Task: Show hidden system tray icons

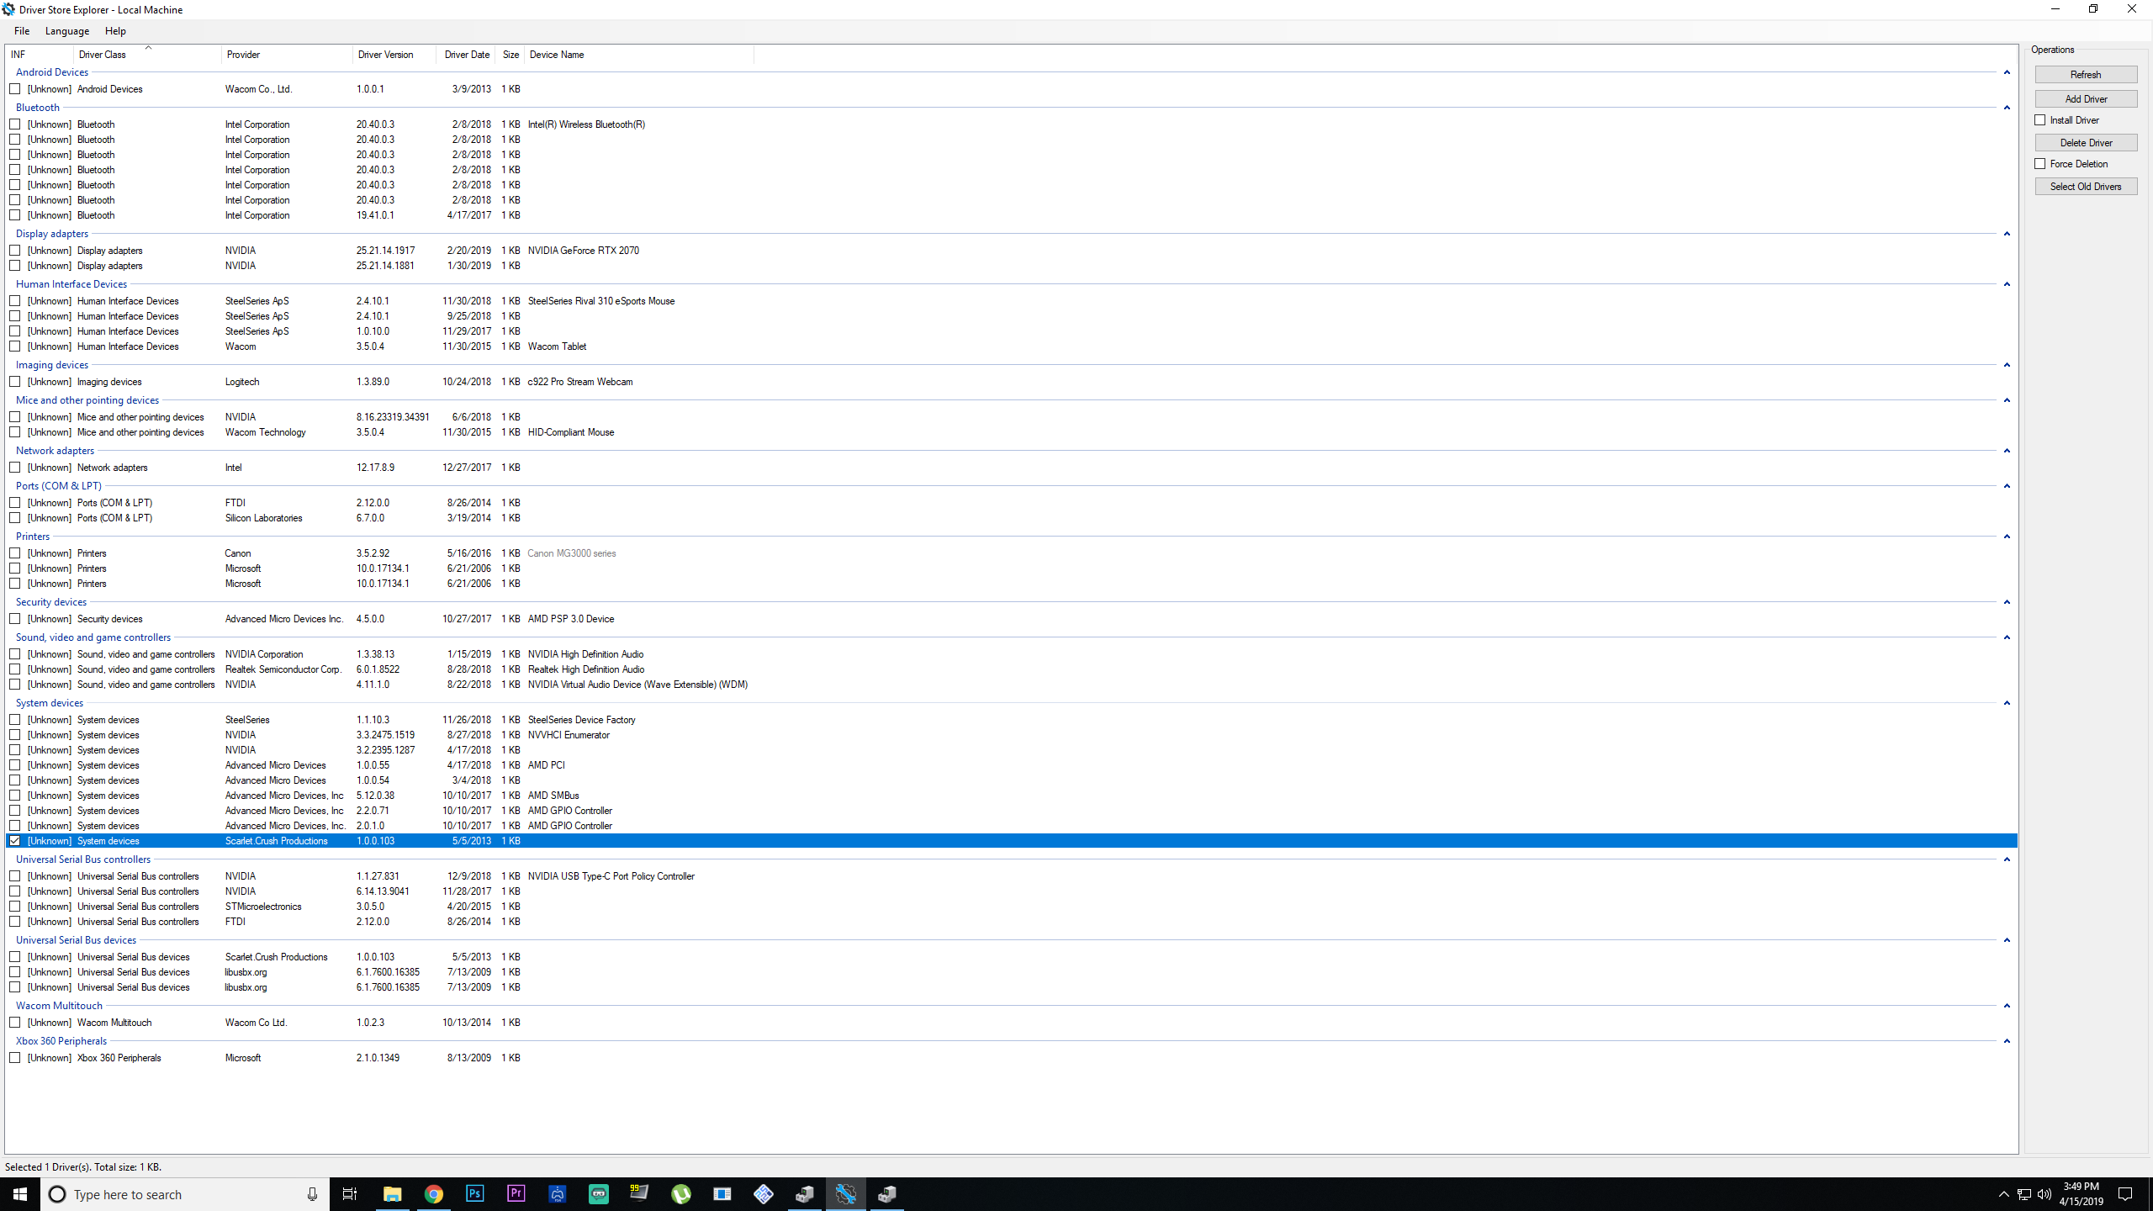Action: click(2003, 1194)
